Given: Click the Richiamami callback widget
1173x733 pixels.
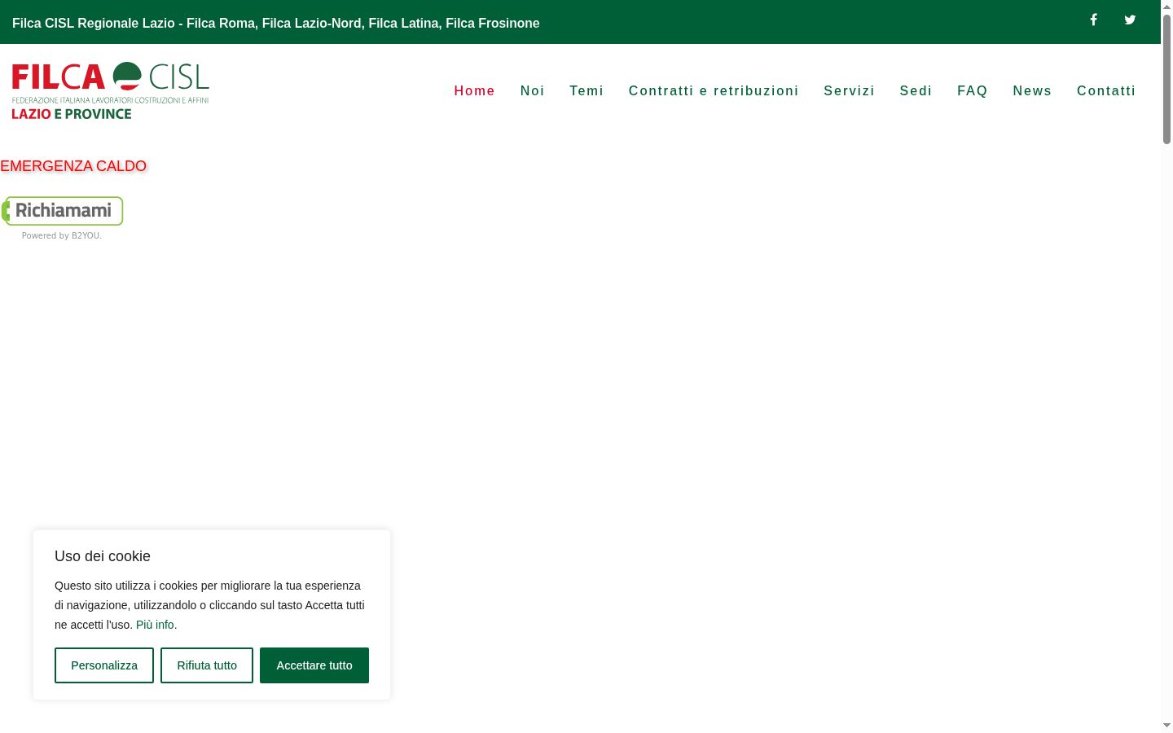Looking at the screenshot, I should click(x=63, y=211).
